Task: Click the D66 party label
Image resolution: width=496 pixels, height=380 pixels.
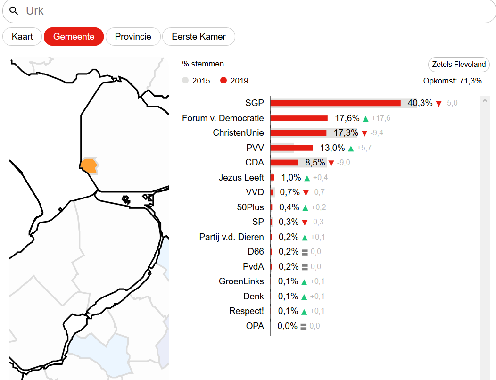Action: [x=256, y=252]
